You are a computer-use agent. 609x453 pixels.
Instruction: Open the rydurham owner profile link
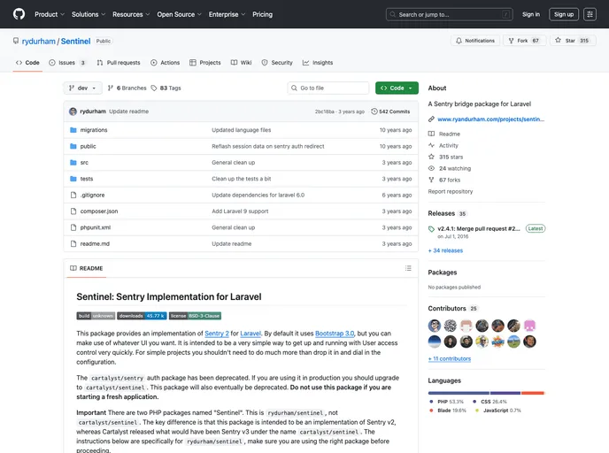[x=38, y=42]
